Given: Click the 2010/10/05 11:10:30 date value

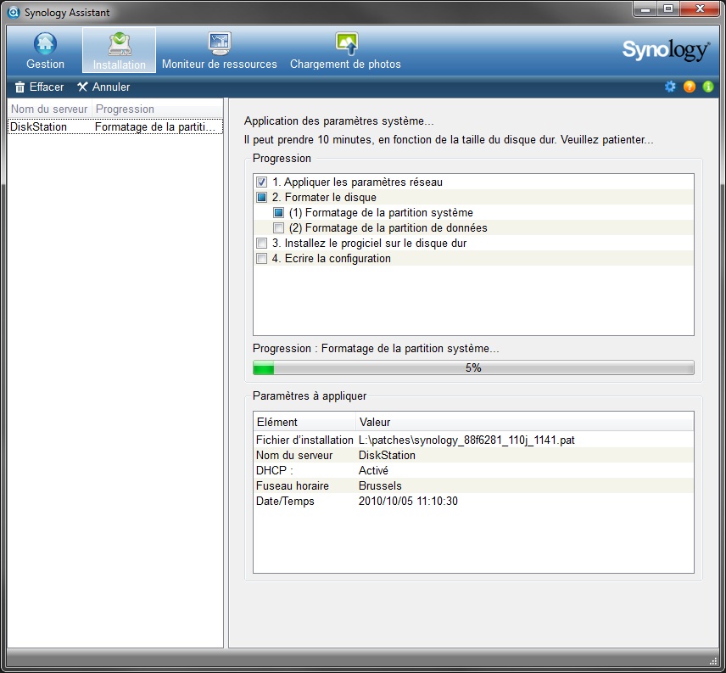Looking at the screenshot, I should (x=408, y=502).
